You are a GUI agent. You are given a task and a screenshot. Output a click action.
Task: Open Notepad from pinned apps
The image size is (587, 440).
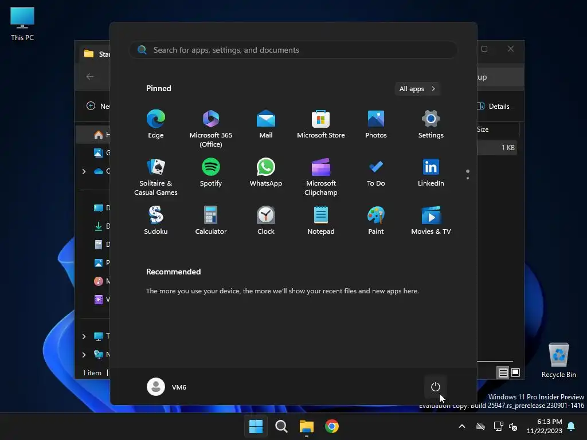[x=321, y=221]
